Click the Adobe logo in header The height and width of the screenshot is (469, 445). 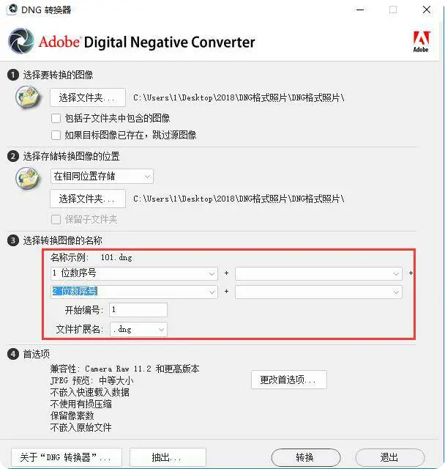[x=421, y=41]
